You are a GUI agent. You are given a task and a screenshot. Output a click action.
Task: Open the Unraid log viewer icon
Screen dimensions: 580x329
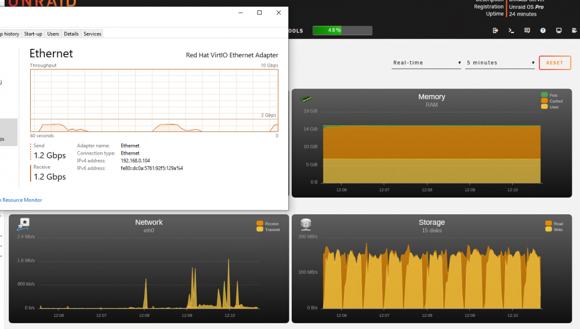click(x=574, y=30)
